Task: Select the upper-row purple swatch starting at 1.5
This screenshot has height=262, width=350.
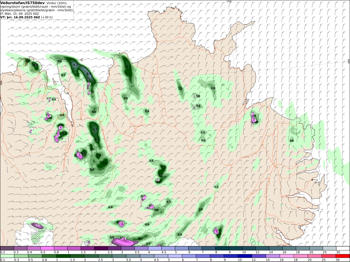Action: (x=87, y=248)
